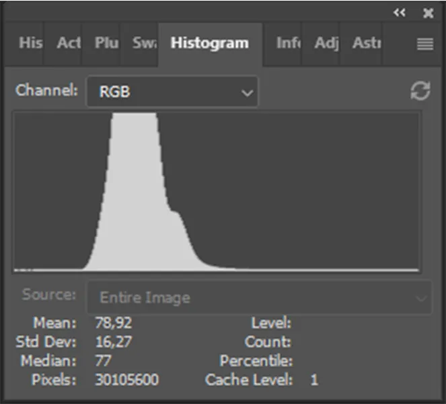Switch to the History tab
Viewport: 446px width, 404px height.
click(x=30, y=44)
